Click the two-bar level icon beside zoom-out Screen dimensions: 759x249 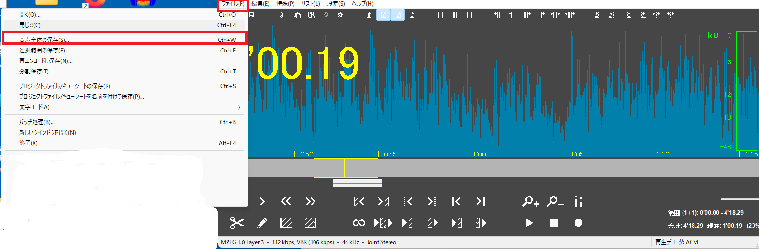[578, 201]
